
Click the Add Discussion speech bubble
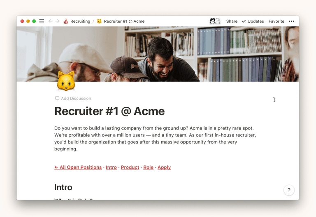click(x=57, y=99)
